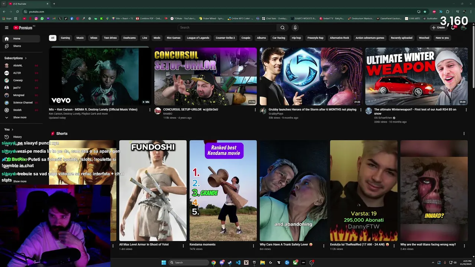
Task: Reload page with browser refresh icon
Action: coord(17,11)
